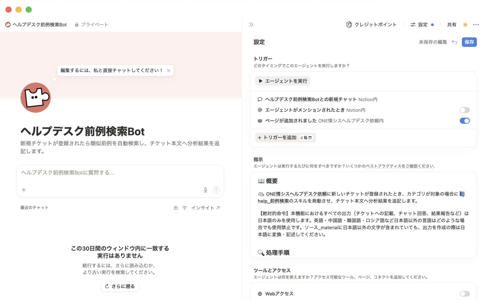Viewport: 483px width, 301px height.
Task: Revert unsaved edits with the undo arrow
Action: point(455,42)
